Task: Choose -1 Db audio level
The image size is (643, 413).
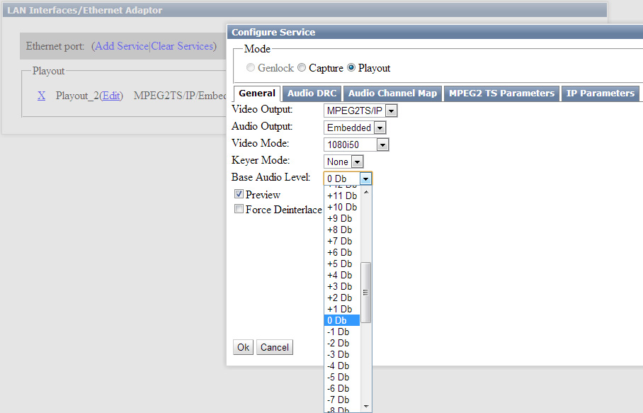Action: click(342, 332)
